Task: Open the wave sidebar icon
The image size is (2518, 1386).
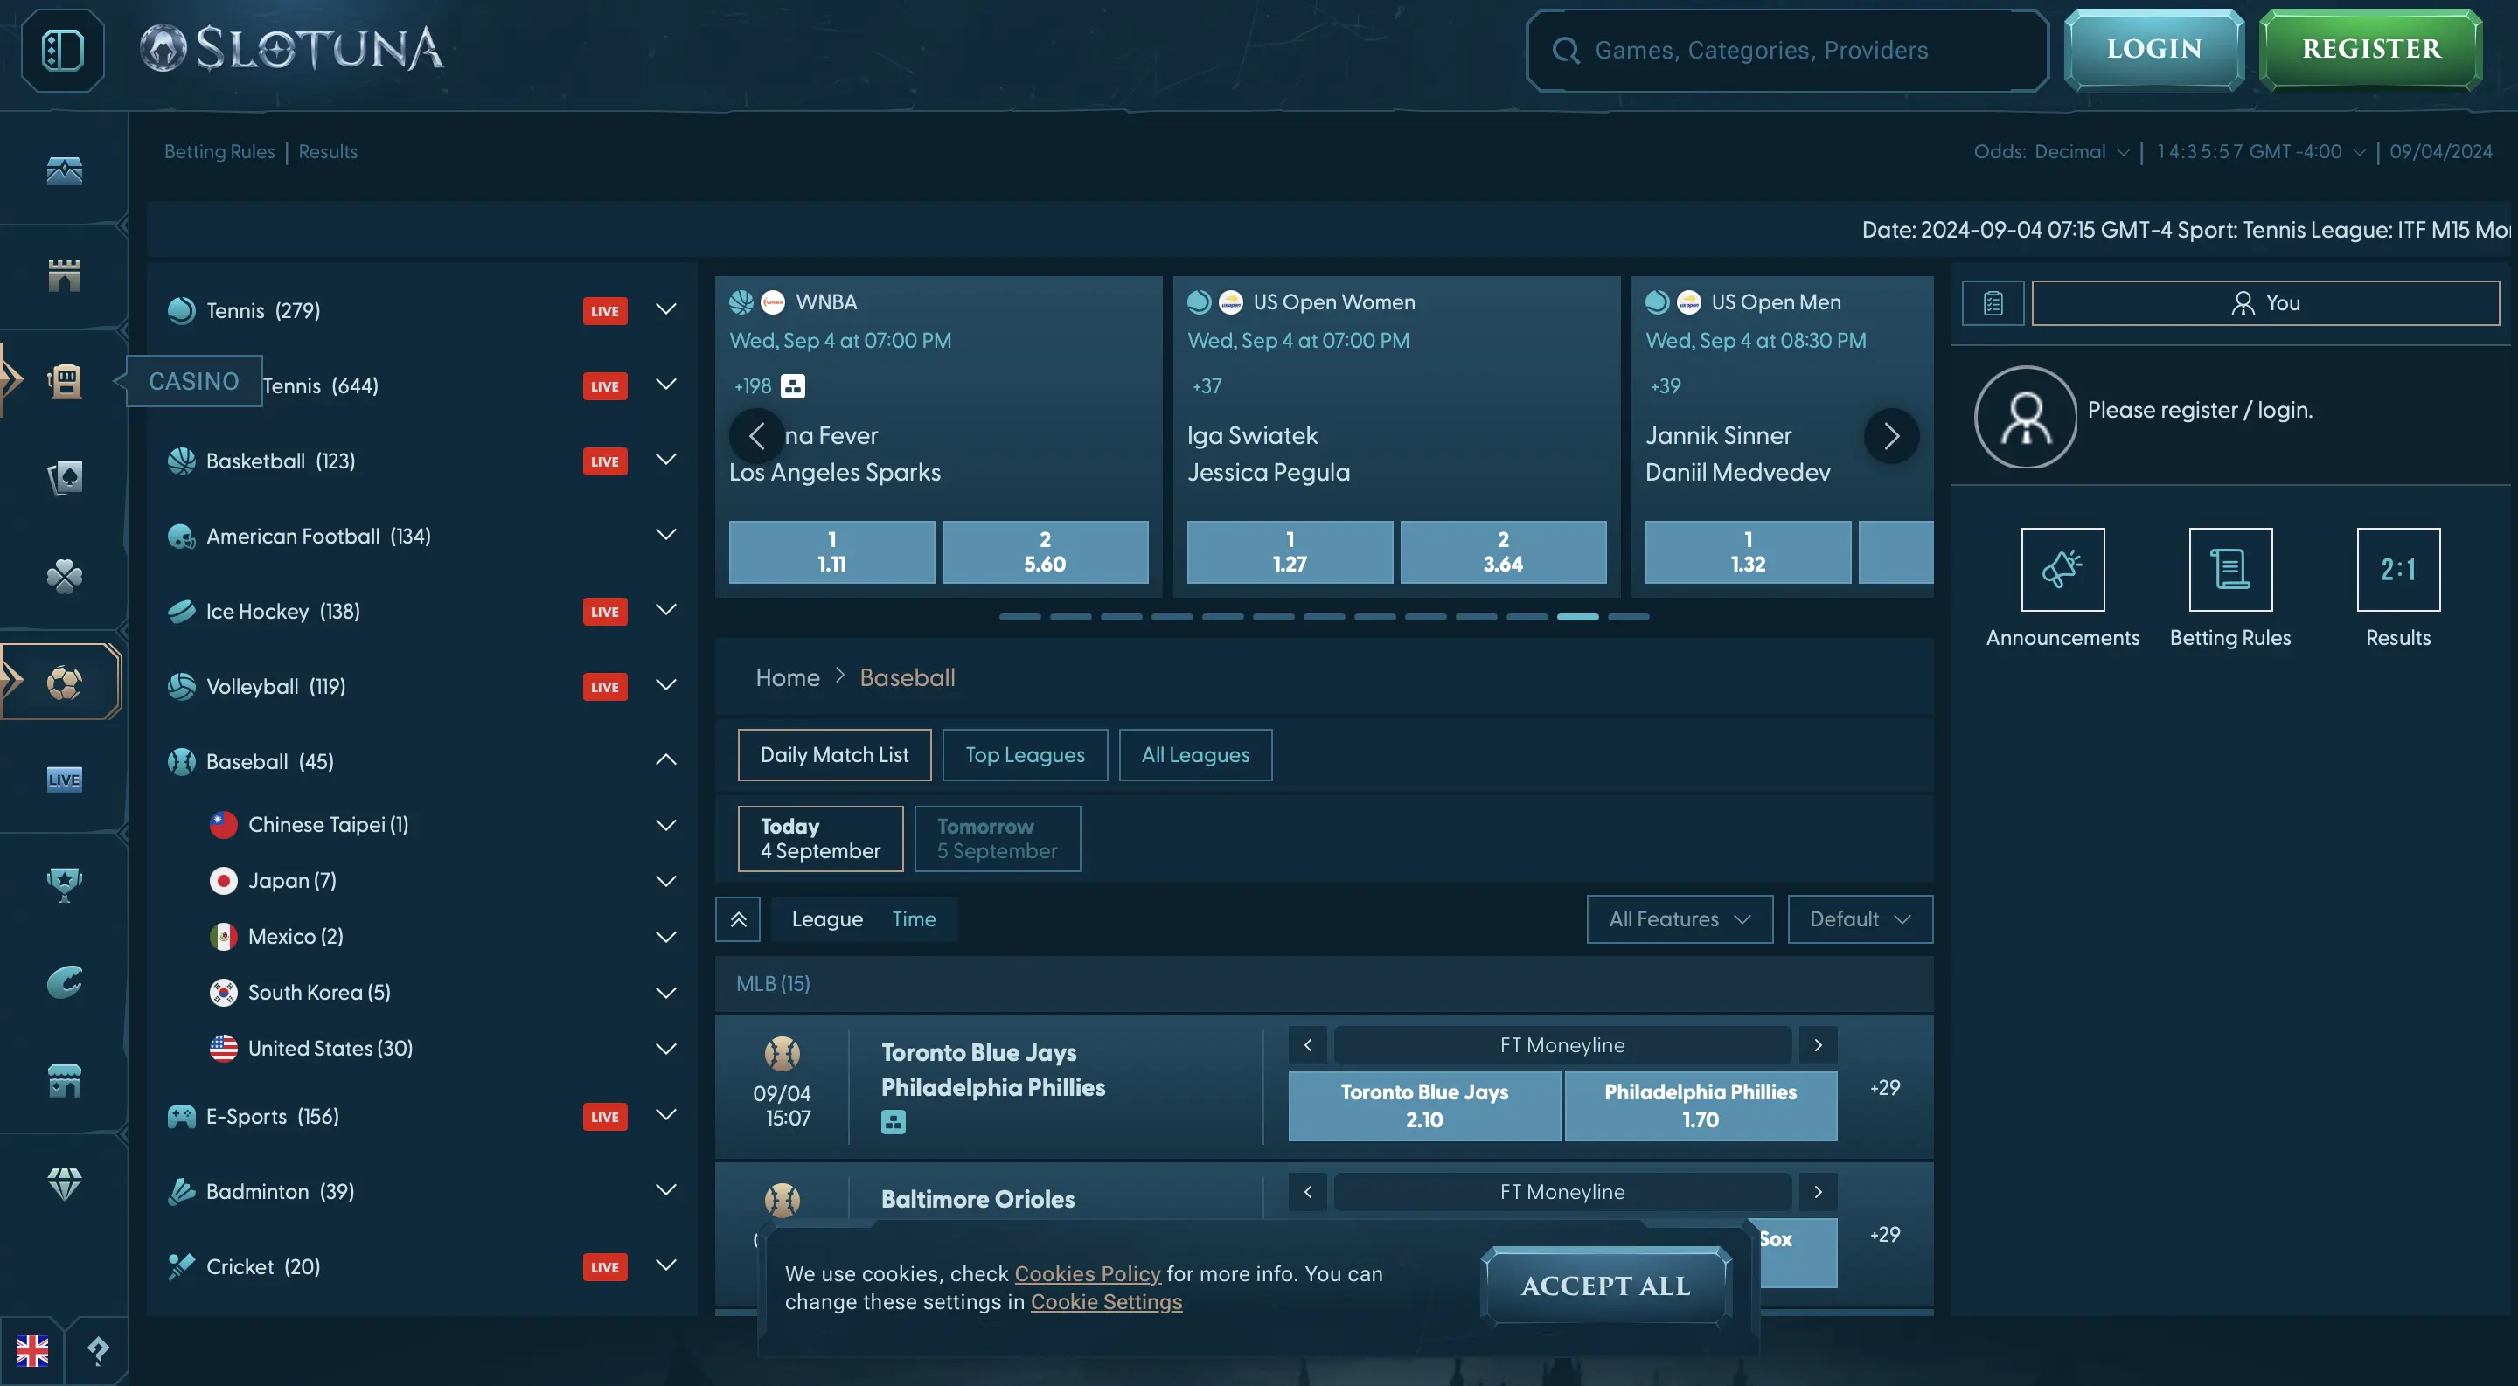Action: point(65,981)
